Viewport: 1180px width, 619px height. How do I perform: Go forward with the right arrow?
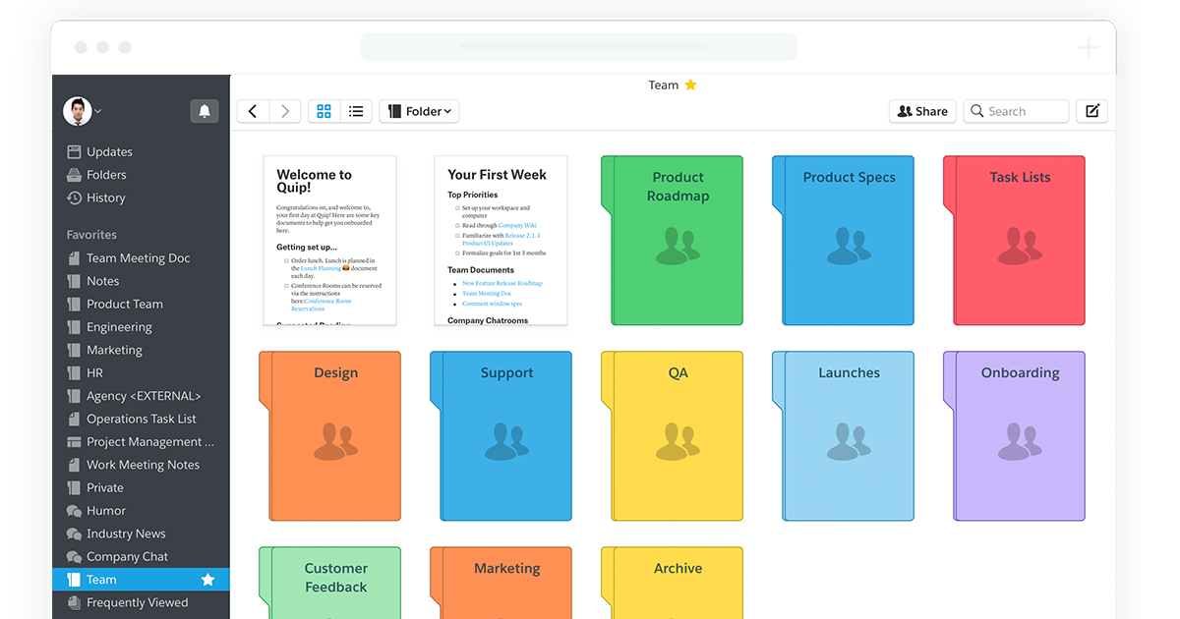285,111
